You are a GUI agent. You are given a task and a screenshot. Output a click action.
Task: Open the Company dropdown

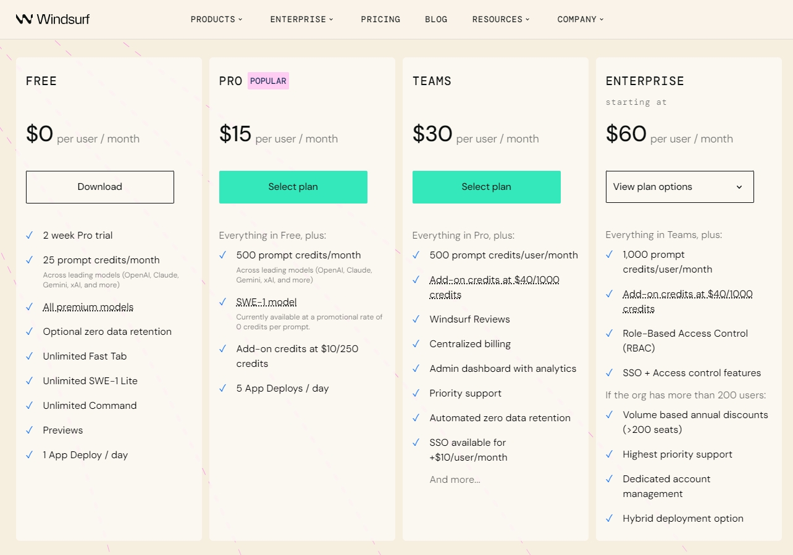(x=581, y=19)
